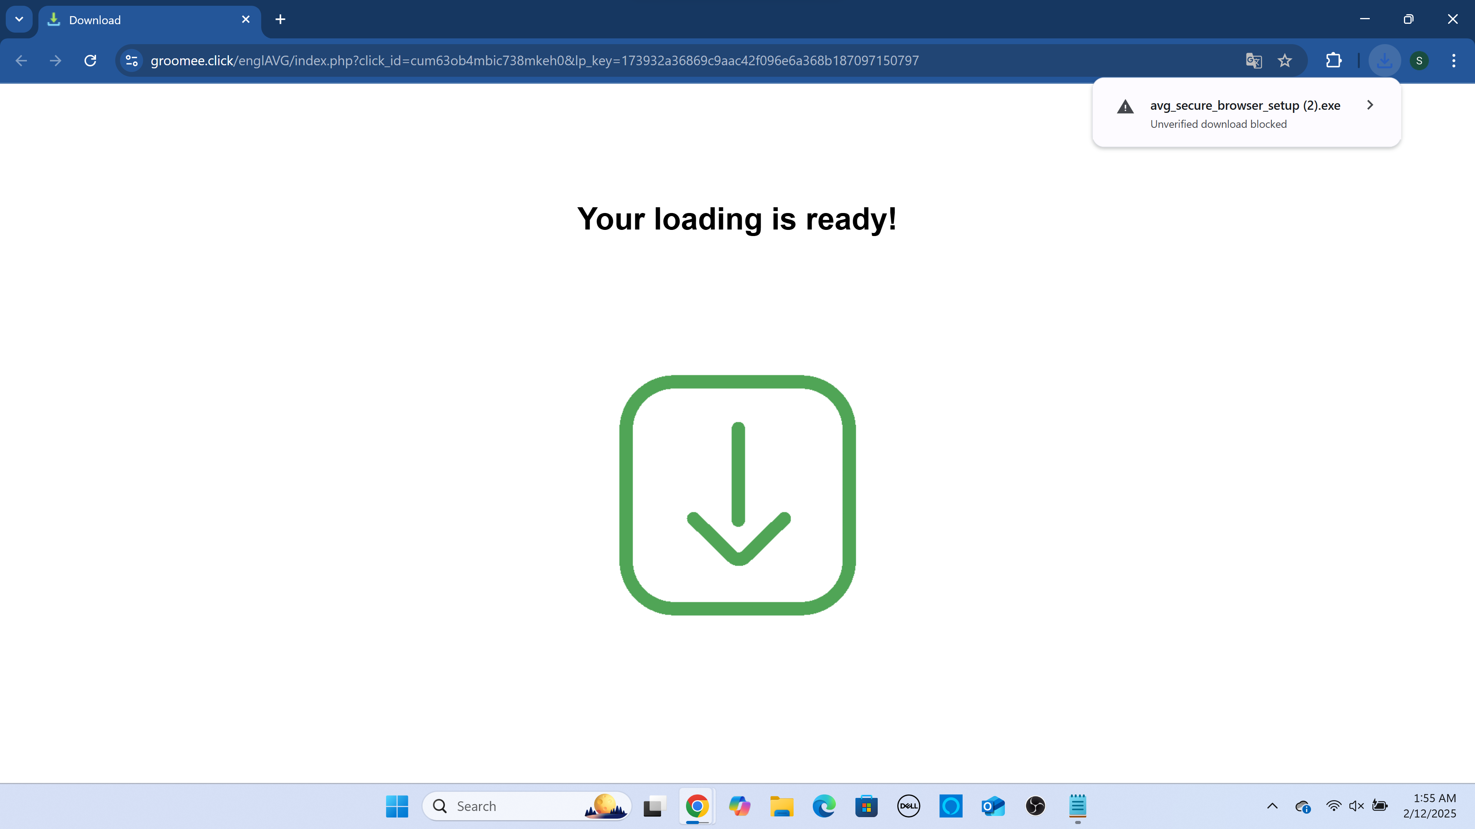
Task: Expand the tab search dropdown arrow
Action: (x=19, y=20)
